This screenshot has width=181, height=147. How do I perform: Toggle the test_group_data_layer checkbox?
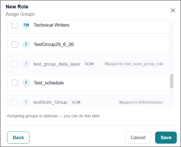pyautogui.click(x=15, y=64)
